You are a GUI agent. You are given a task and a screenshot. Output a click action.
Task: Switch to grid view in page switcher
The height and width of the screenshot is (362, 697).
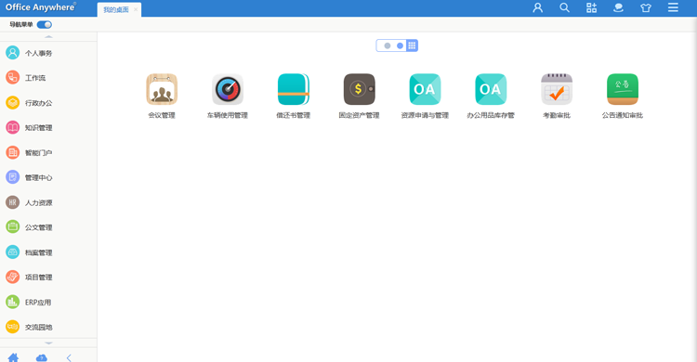[x=412, y=45]
